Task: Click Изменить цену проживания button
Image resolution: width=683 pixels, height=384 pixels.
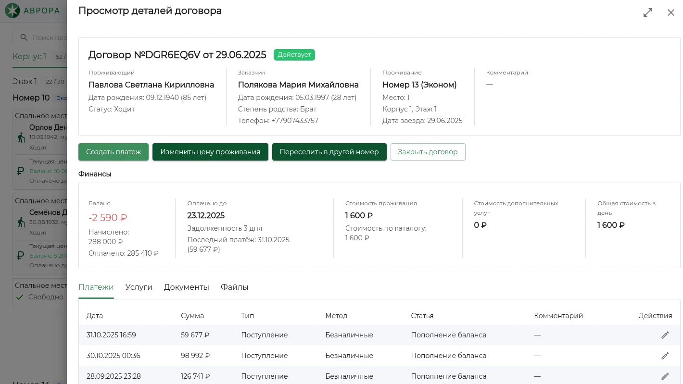Action: [210, 152]
